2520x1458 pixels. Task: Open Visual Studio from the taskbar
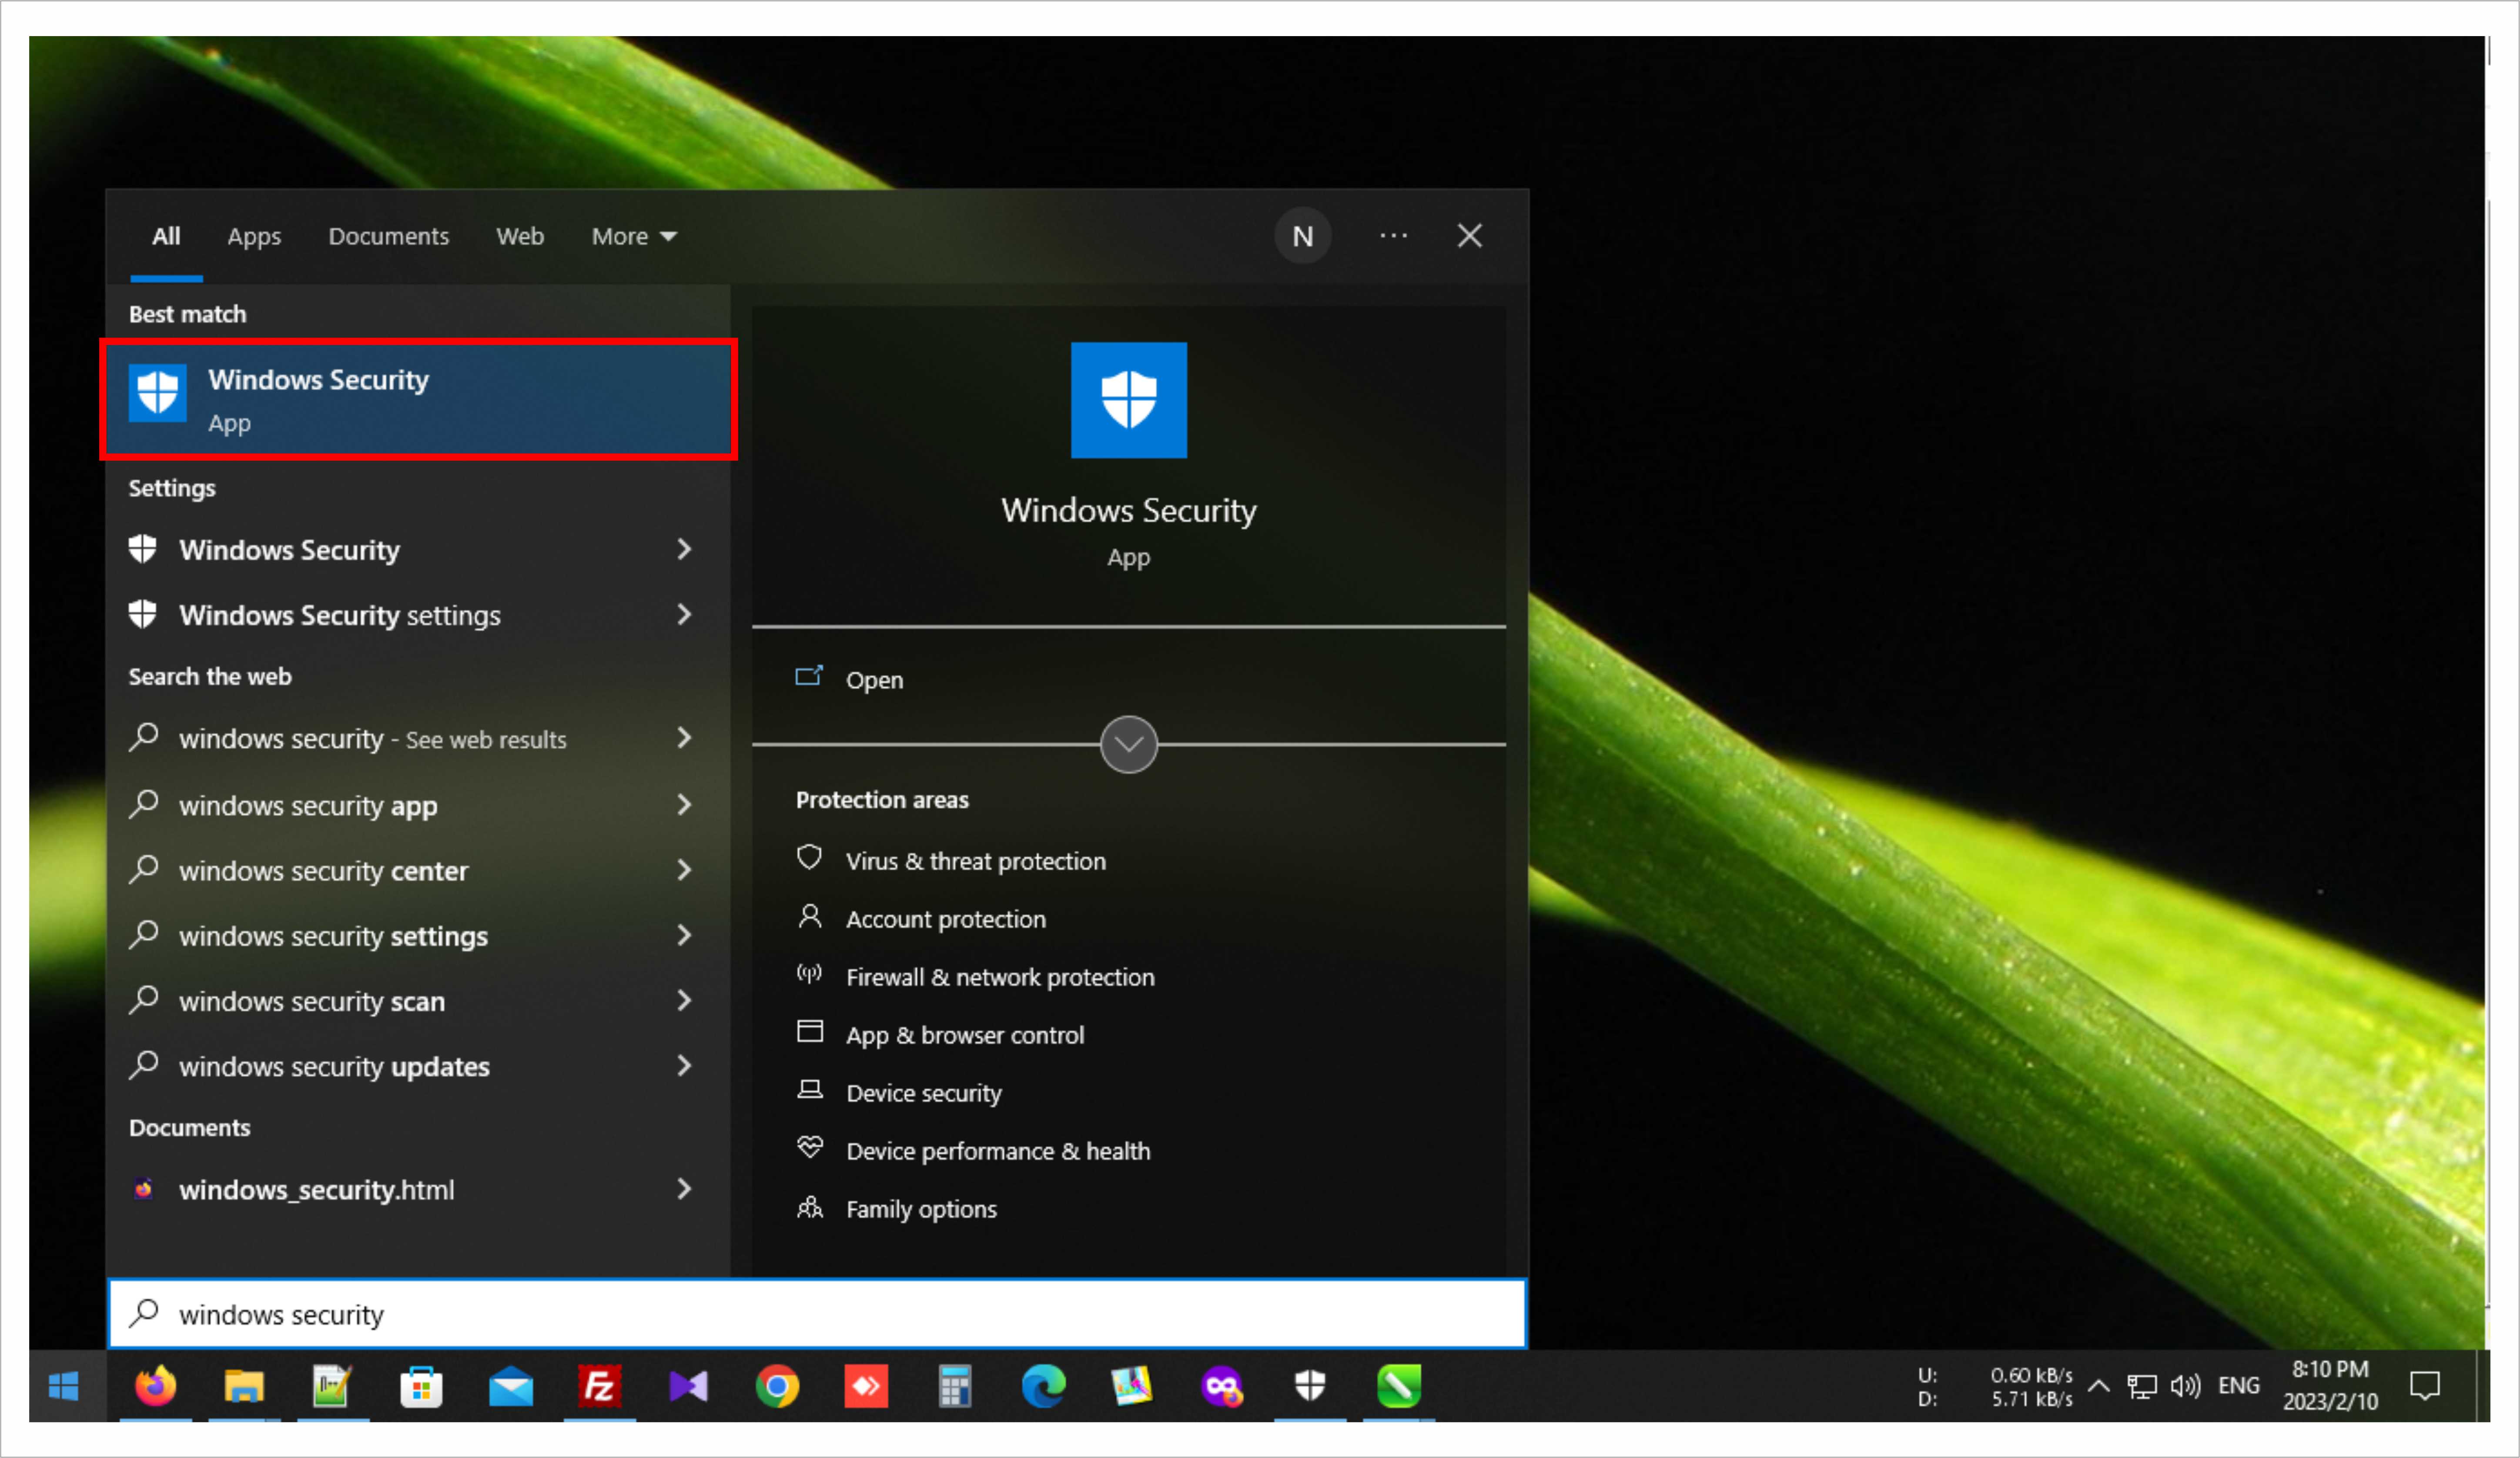click(688, 1386)
